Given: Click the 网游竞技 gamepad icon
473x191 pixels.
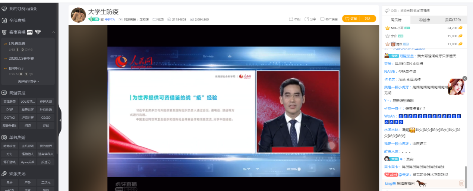Looking at the screenshot, I should 4,93.
